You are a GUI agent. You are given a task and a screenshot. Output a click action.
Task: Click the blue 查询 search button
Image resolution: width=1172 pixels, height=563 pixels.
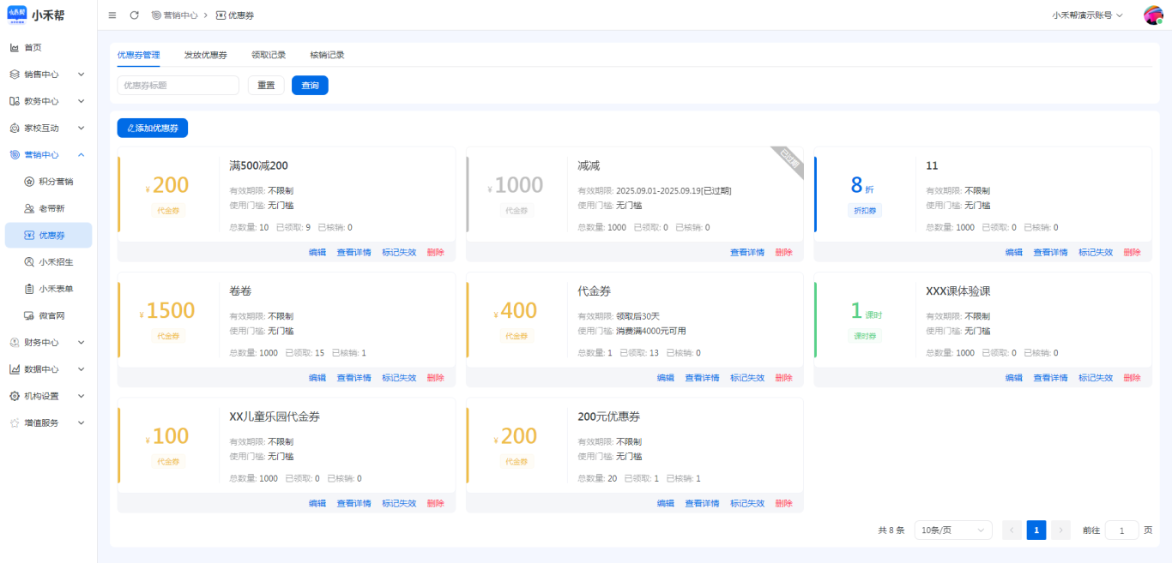(x=310, y=86)
